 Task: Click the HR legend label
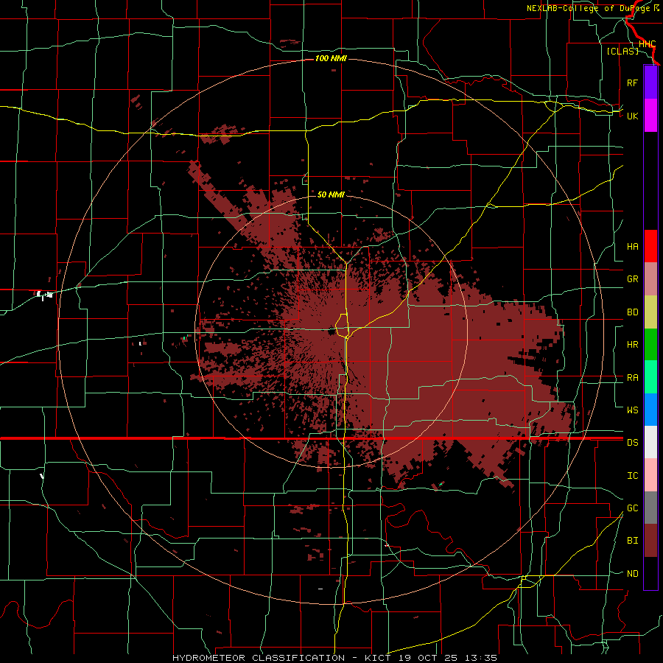[632, 345]
